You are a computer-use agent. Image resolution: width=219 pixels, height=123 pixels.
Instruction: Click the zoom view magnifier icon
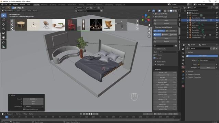click(149, 25)
